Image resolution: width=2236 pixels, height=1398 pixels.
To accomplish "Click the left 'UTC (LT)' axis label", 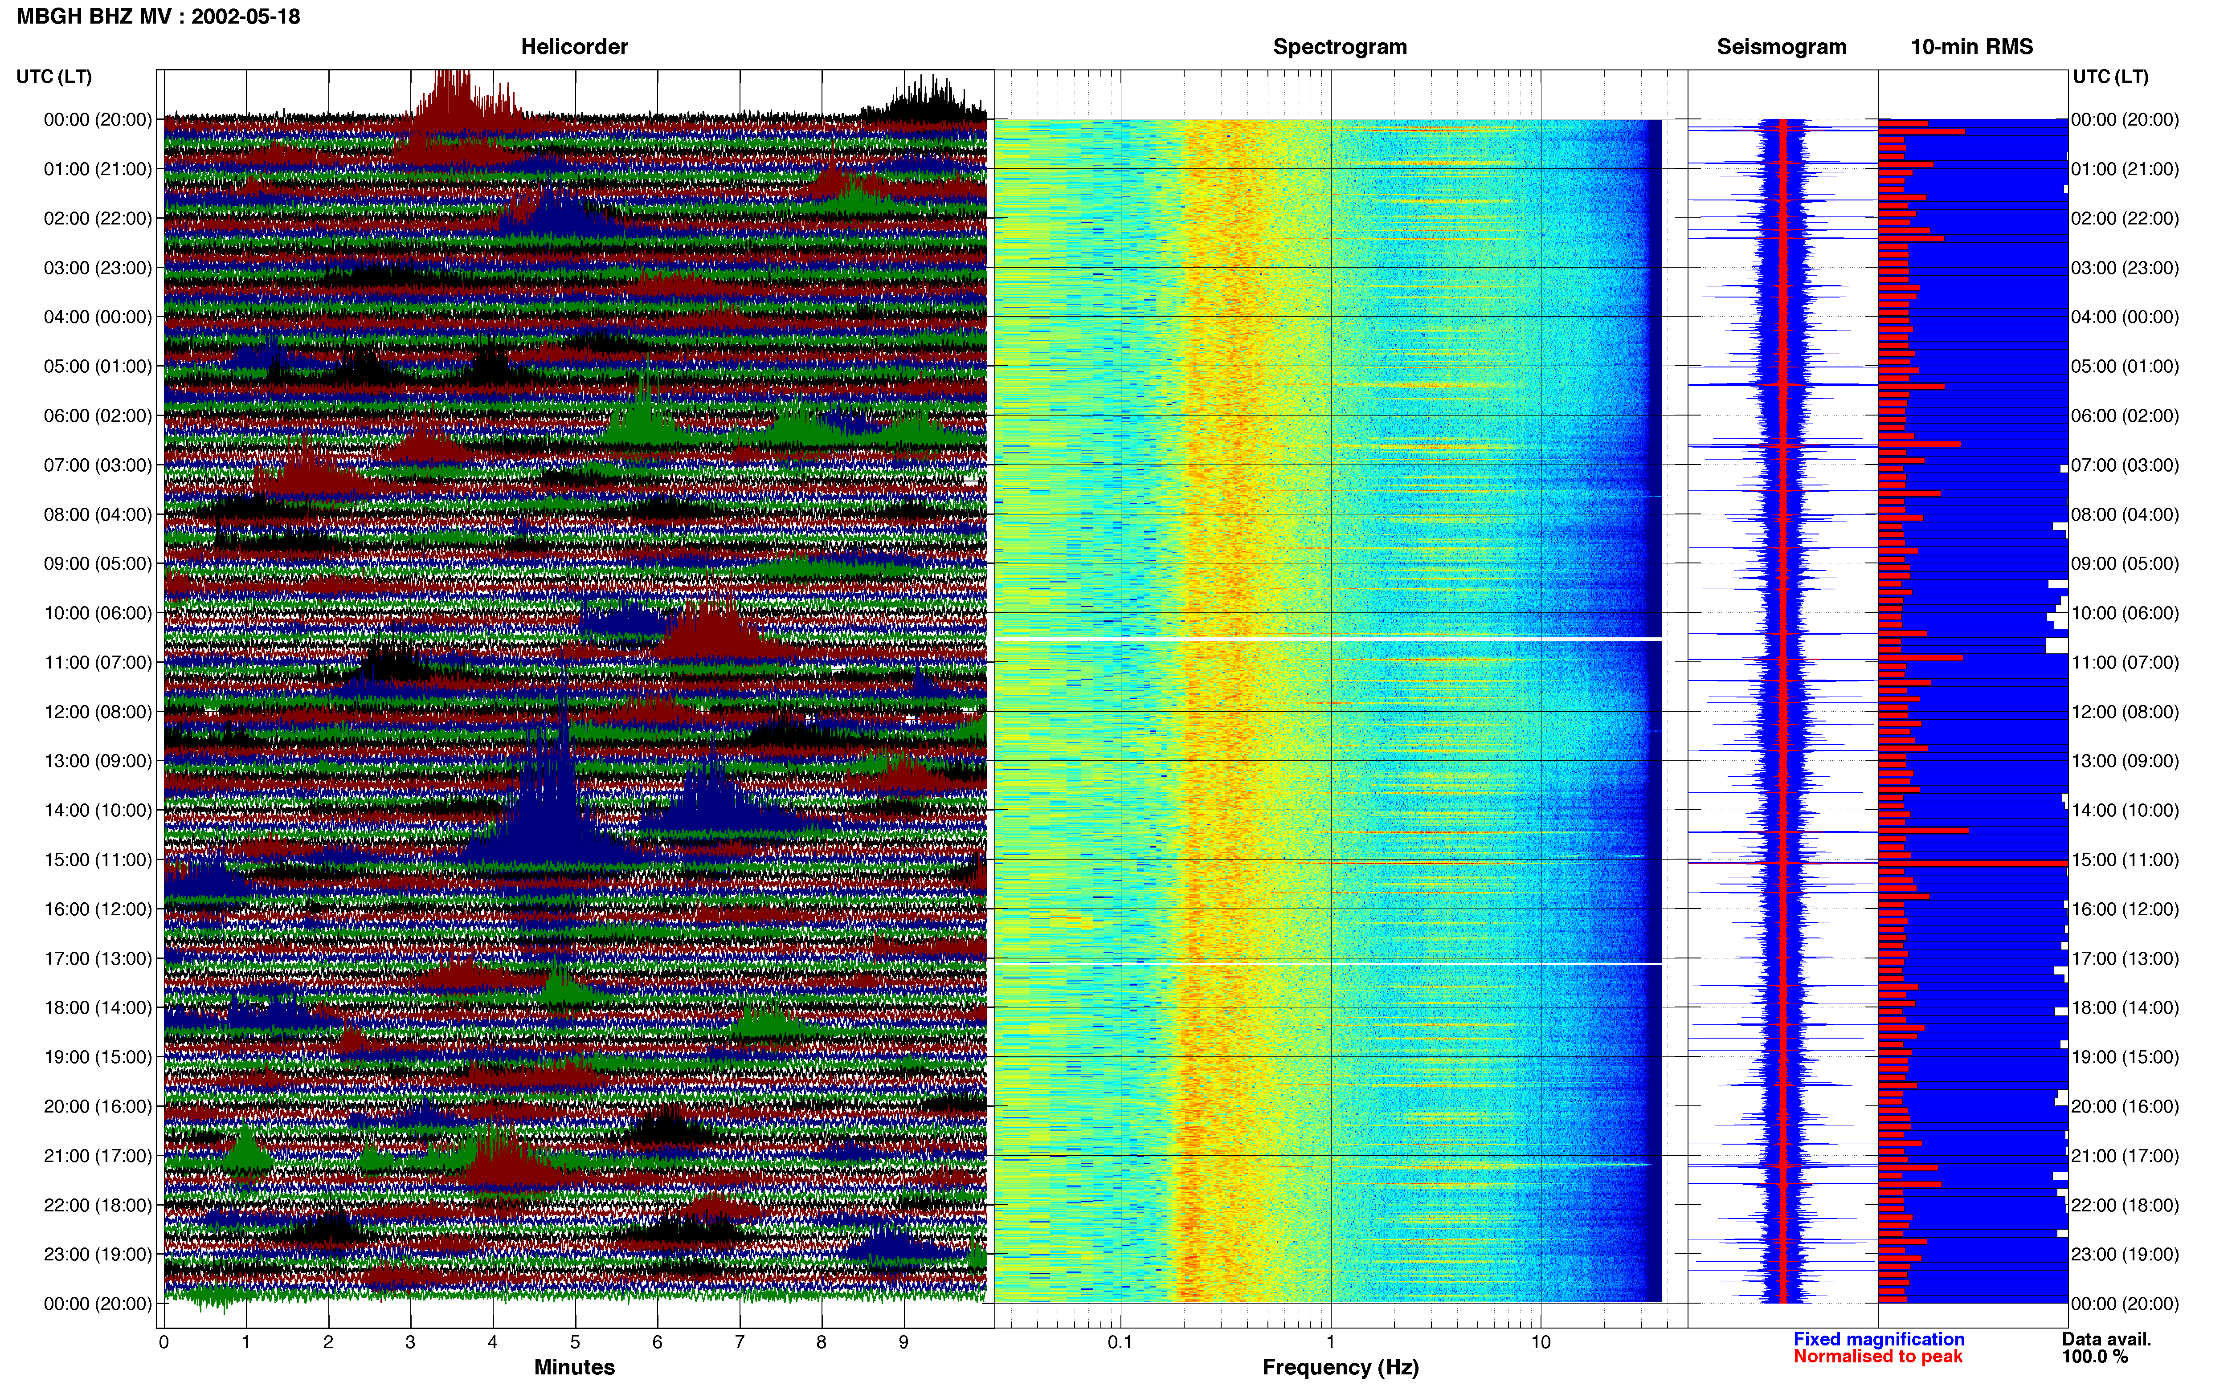I will pyautogui.click(x=53, y=77).
